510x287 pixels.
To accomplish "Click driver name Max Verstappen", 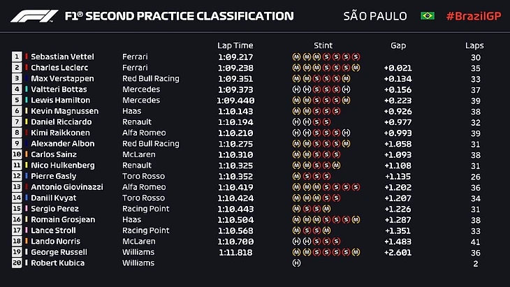I will [62, 78].
